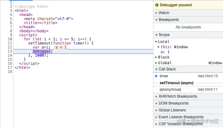This screenshot has height=128, width=223.
Task: Click the '<!doctype html>' line
Action: pos(32,7)
